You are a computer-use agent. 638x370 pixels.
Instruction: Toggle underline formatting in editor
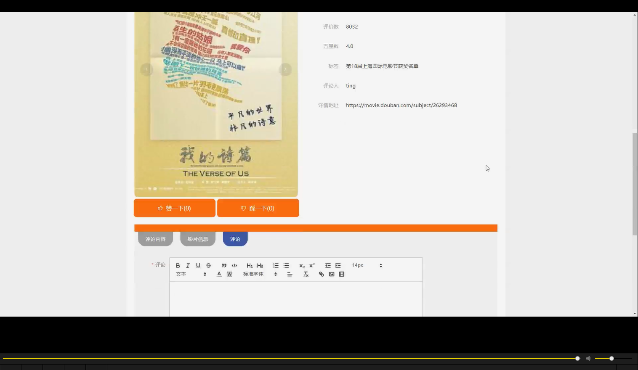click(x=198, y=265)
